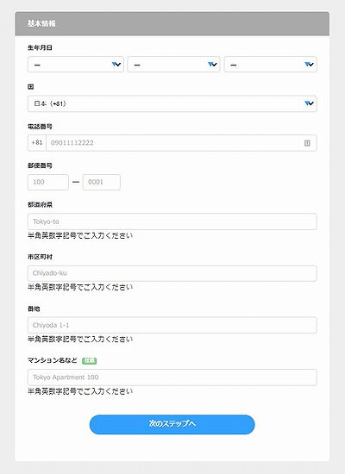The image size is (345, 474).
Task: Focus the phone field showing 09011112222
Action: pos(181,143)
